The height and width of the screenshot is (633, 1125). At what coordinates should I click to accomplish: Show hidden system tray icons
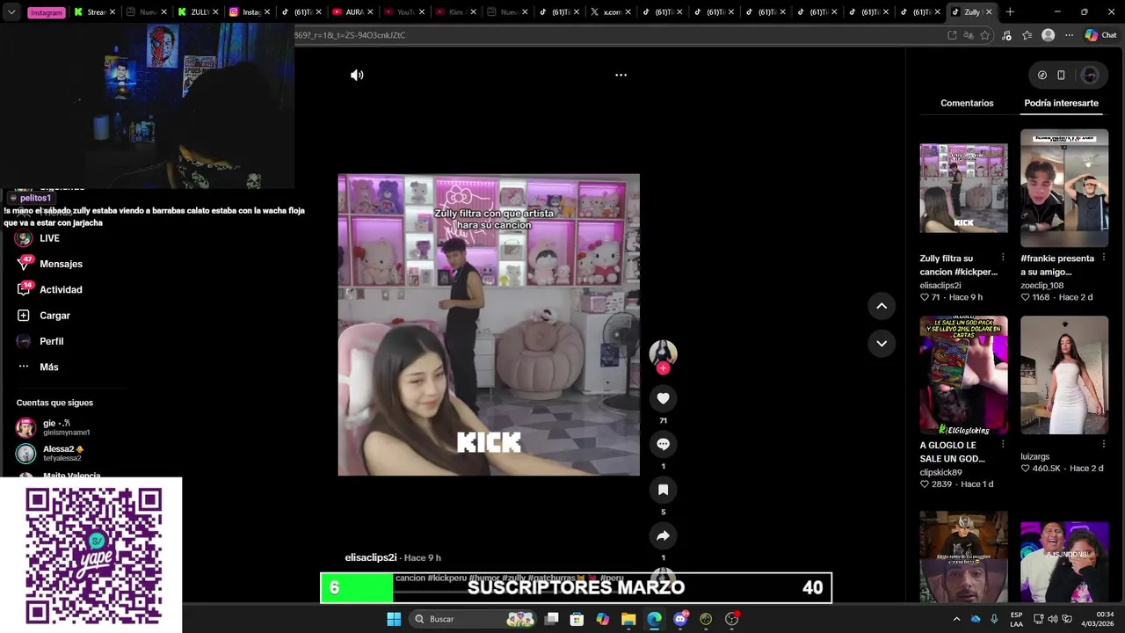click(x=956, y=619)
